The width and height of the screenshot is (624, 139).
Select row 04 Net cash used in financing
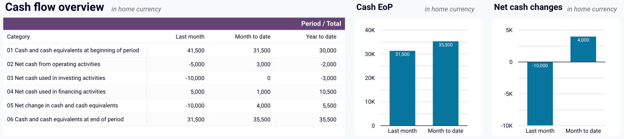(174, 92)
